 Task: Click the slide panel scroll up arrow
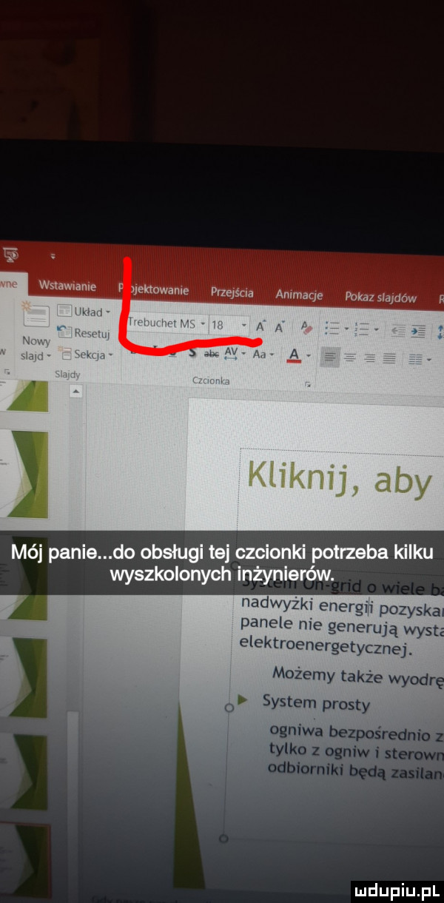point(75,390)
